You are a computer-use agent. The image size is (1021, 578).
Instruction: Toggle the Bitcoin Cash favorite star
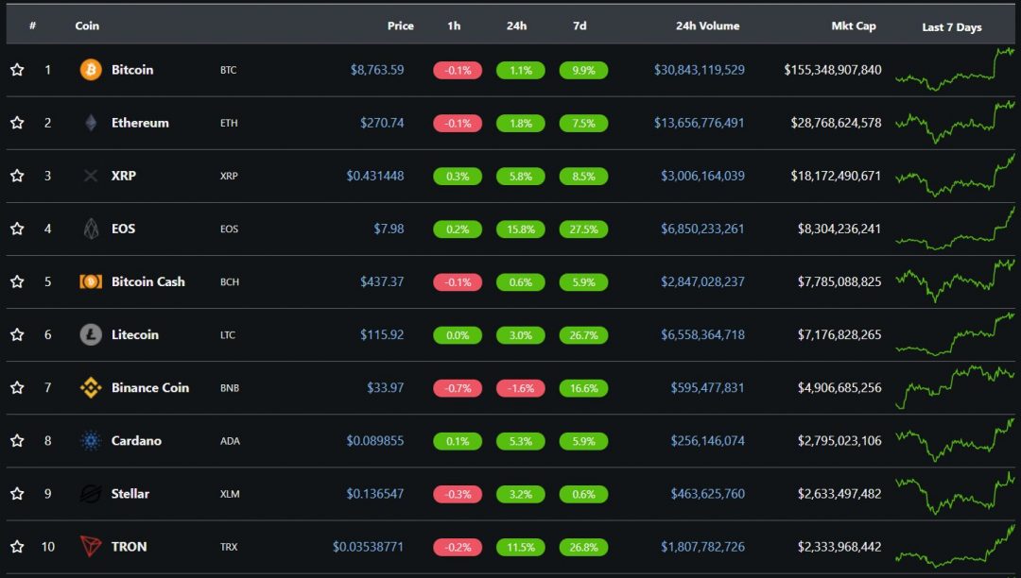tap(17, 281)
